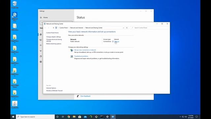
Task: Open Media streaming options
Action: pos(54,44)
